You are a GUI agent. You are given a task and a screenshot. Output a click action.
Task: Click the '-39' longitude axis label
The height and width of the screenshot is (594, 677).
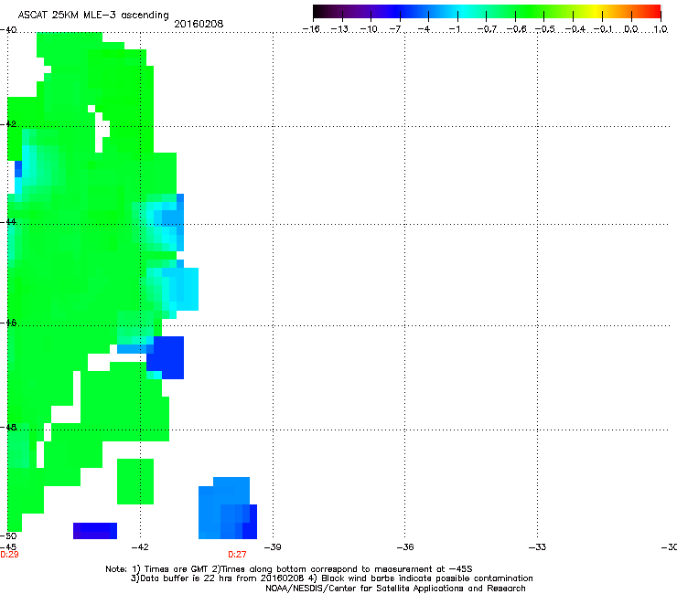tap(273, 547)
